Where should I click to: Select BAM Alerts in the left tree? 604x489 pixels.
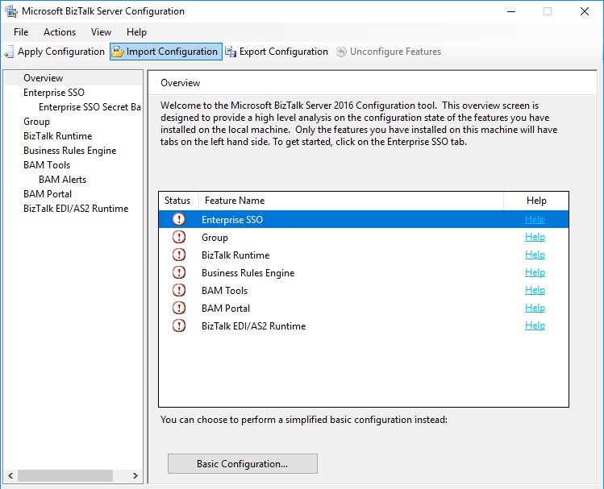tap(62, 180)
